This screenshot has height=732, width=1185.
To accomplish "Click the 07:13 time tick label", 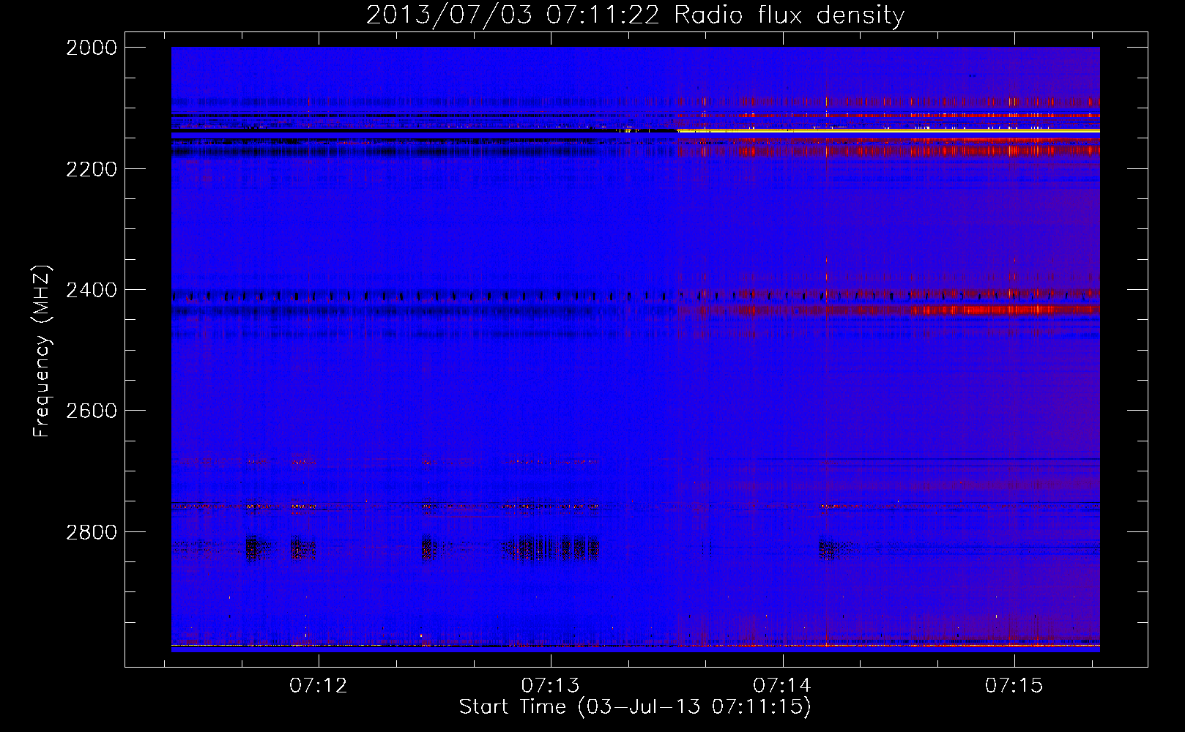I will coord(551,686).
